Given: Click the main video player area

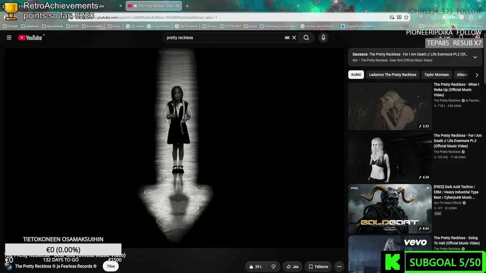Looking at the screenshot, I should tap(174, 148).
